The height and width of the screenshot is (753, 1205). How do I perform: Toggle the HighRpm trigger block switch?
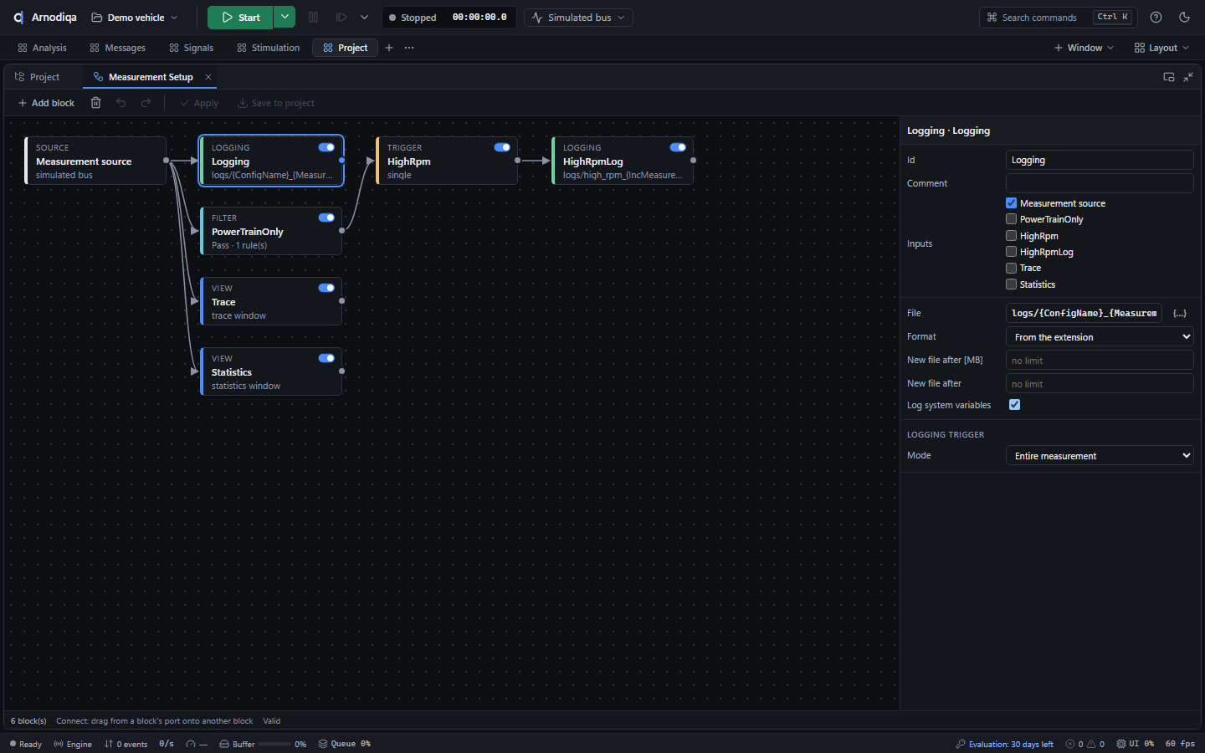(x=502, y=147)
